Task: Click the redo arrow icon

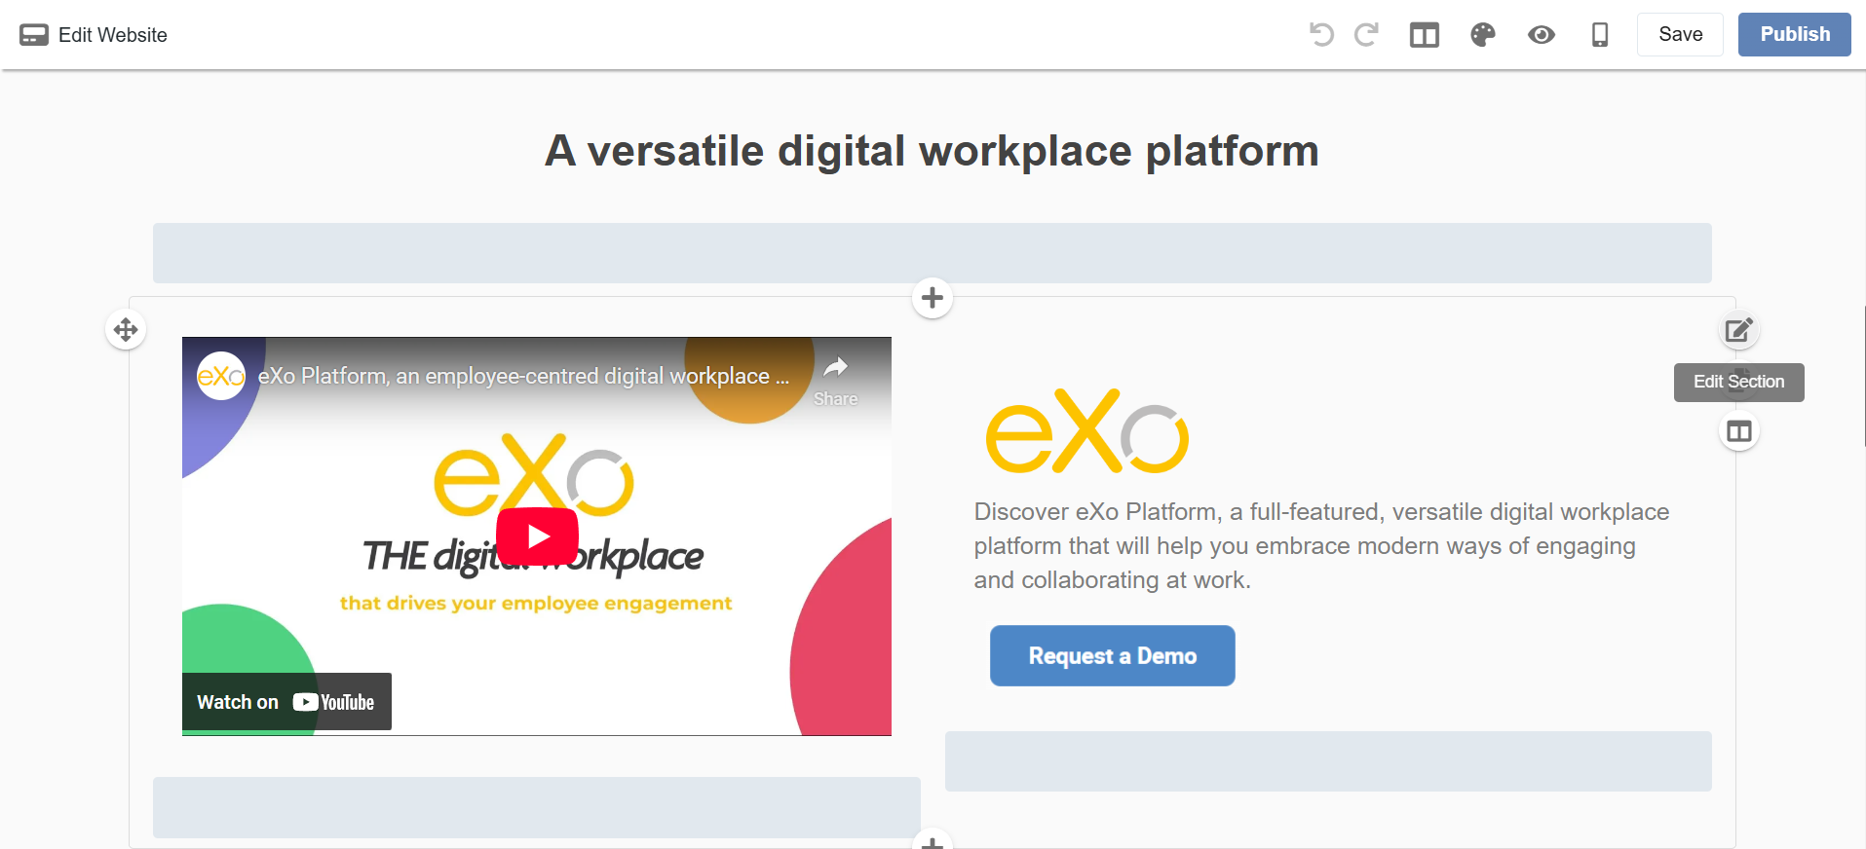Action: (x=1366, y=35)
